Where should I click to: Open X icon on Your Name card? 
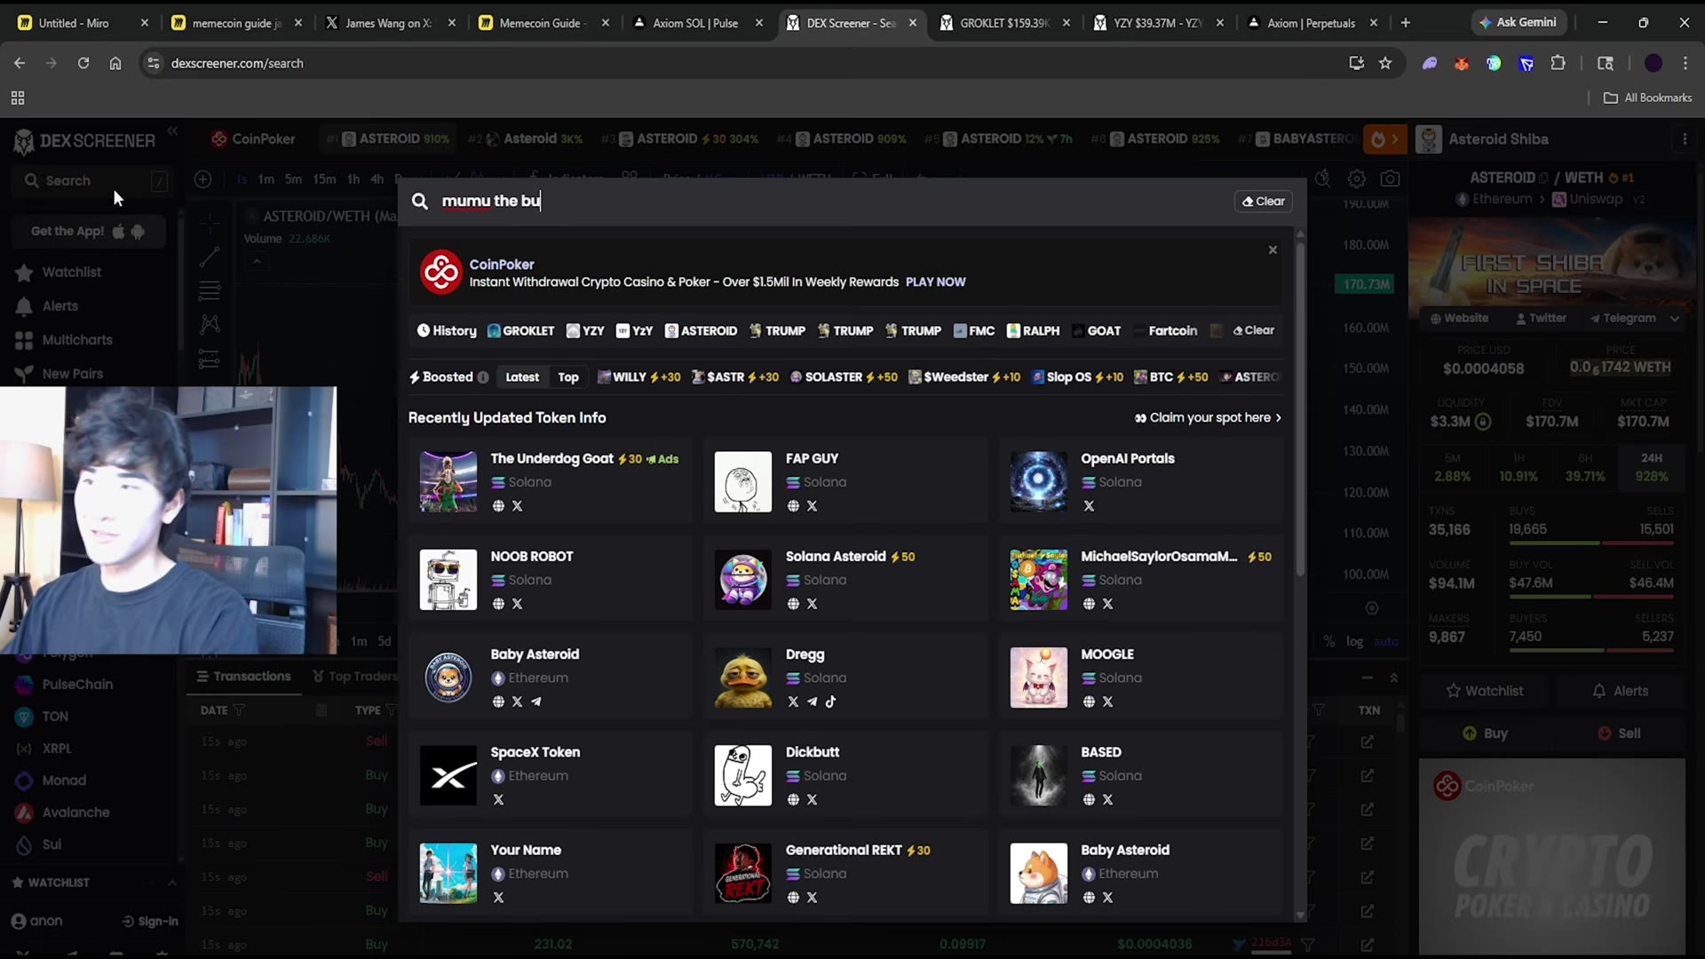point(498,898)
